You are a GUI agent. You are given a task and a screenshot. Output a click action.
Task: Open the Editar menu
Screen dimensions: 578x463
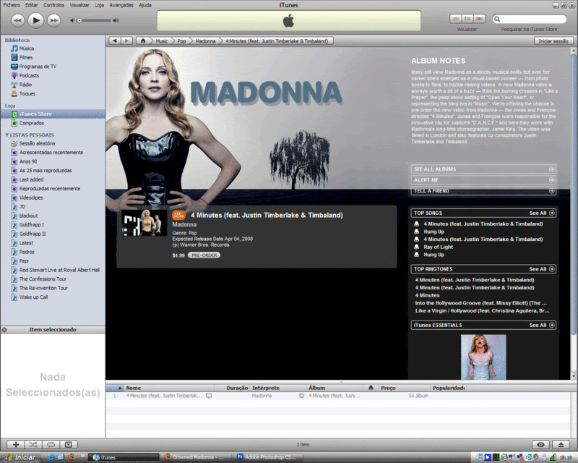[31, 5]
